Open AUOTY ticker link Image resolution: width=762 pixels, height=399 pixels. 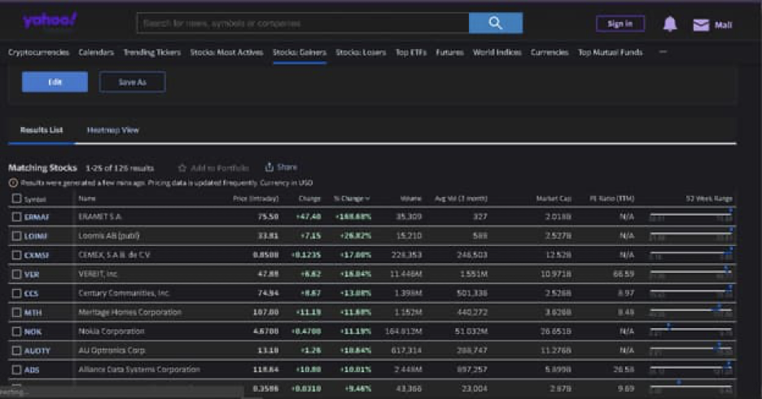point(37,351)
